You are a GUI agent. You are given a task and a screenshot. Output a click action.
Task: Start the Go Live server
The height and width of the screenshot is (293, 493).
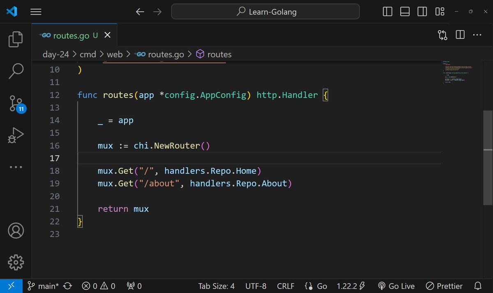(396, 286)
